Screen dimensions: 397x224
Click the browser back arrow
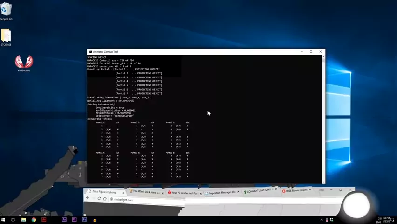(88, 198)
